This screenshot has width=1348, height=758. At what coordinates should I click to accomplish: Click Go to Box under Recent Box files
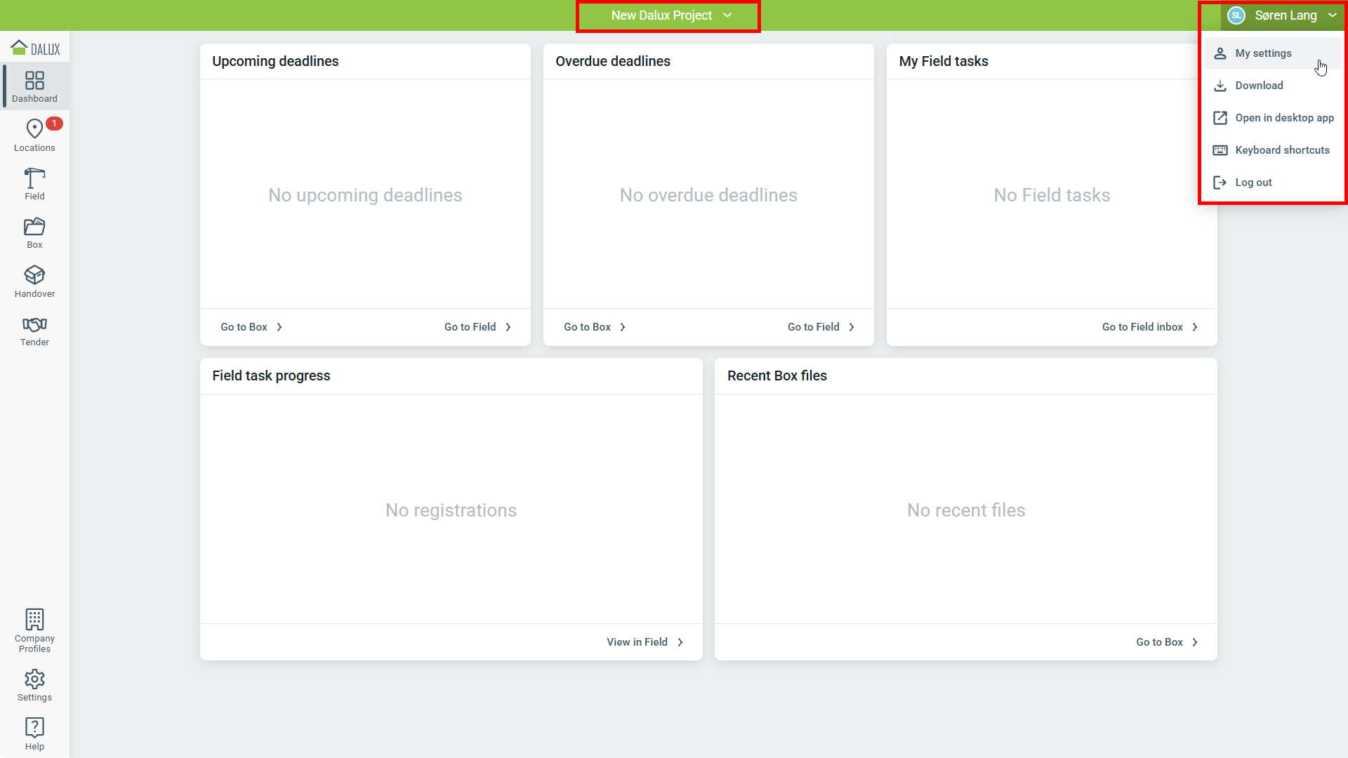pos(1166,642)
